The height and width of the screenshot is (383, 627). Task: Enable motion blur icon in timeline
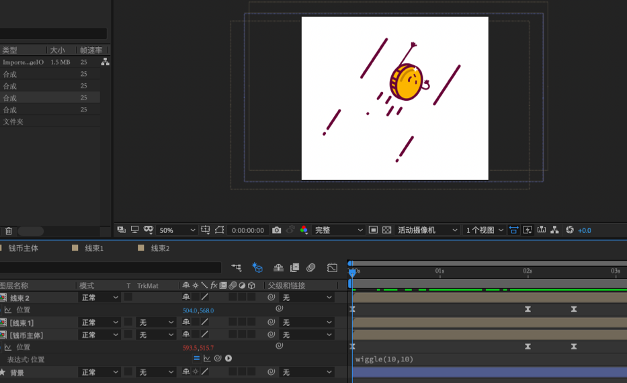[x=310, y=267]
